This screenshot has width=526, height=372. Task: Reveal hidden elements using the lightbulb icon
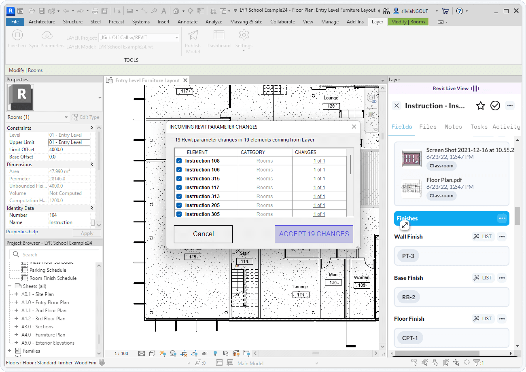coord(215,354)
